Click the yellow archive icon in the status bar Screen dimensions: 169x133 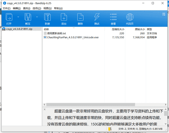pyautogui.click(x=110, y=129)
